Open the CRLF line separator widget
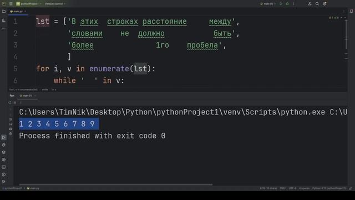 tap(282, 188)
